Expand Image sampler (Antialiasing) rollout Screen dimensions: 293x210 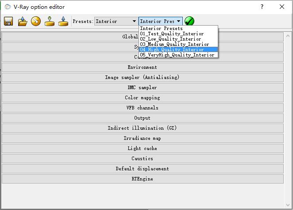pyautogui.click(x=143, y=77)
